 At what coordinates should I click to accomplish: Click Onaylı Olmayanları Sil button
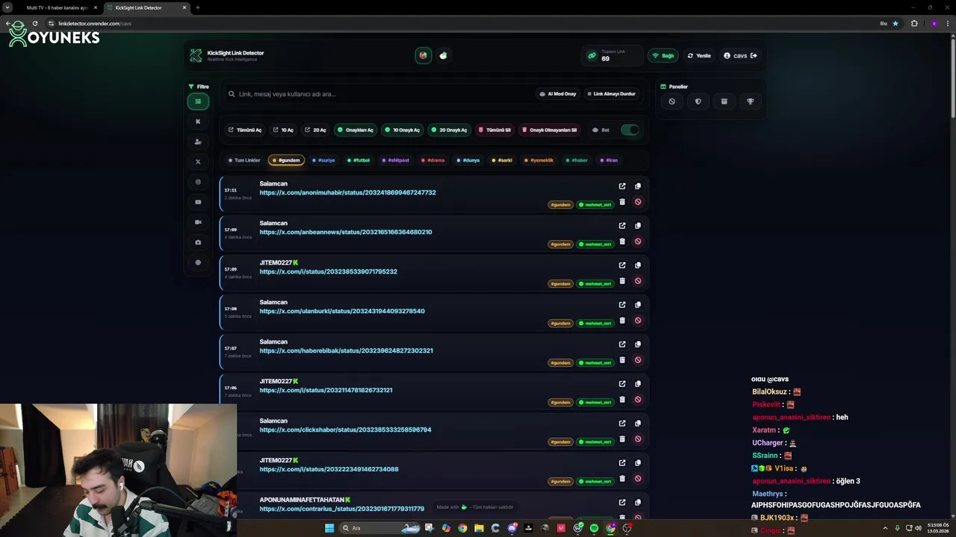click(x=549, y=130)
